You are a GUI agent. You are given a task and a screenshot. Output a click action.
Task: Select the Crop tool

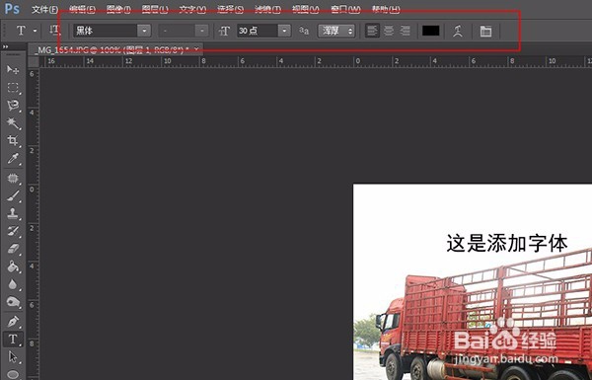click(x=13, y=140)
